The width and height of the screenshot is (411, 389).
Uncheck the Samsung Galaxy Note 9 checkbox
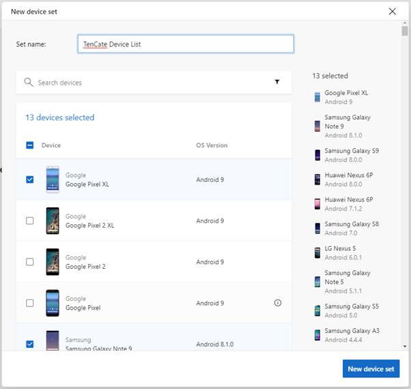tap(30, 344)
